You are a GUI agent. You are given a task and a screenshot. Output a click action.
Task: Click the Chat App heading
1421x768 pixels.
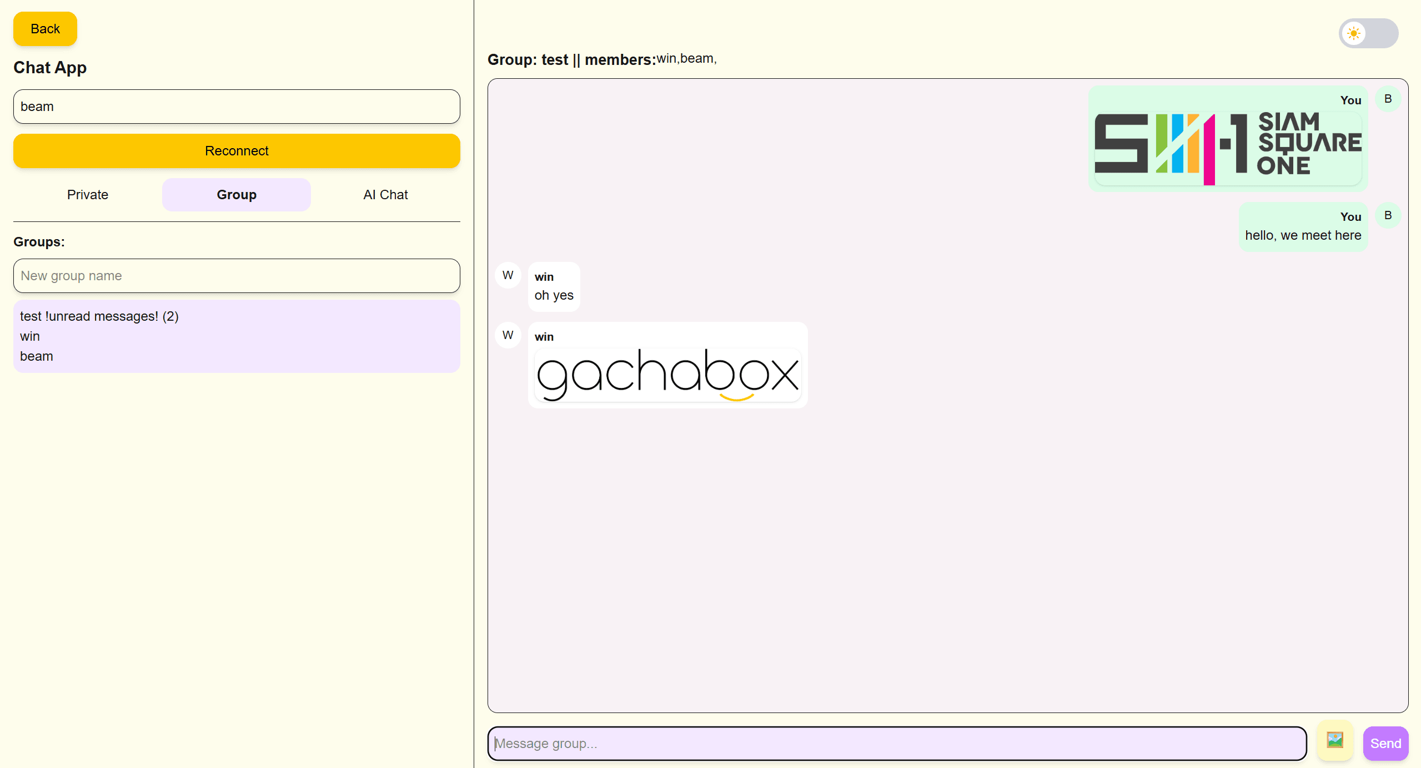click(50, 68)
